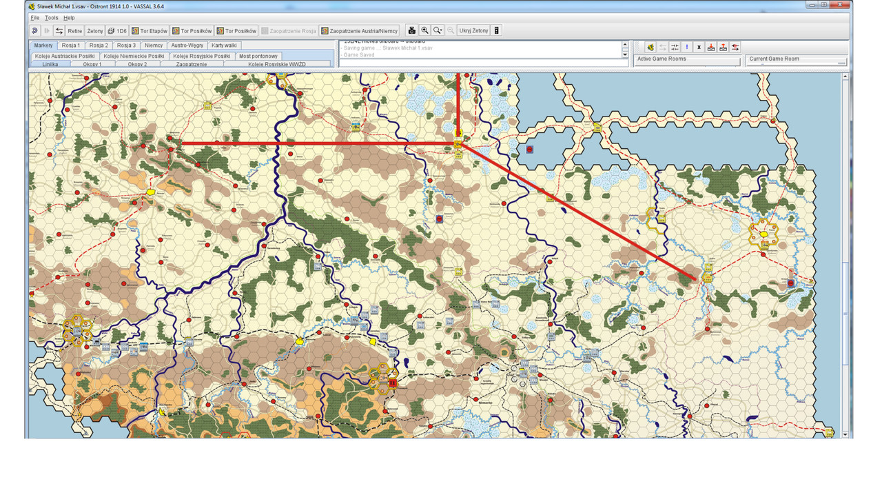Click the swap arrows connect icon
Image resolution: width=882 pixels, height=486 pixels.
(59, 30)
